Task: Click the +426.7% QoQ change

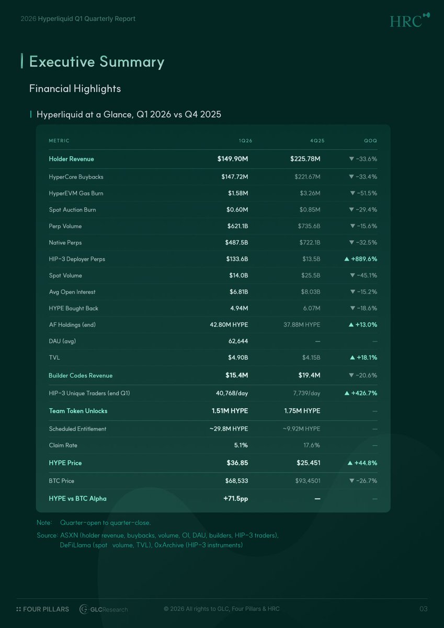Action: pos(361,393)
